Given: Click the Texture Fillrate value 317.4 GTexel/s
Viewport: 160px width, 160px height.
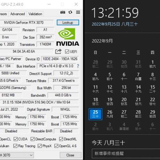Looking at the screenshot, I should (64, 81).
